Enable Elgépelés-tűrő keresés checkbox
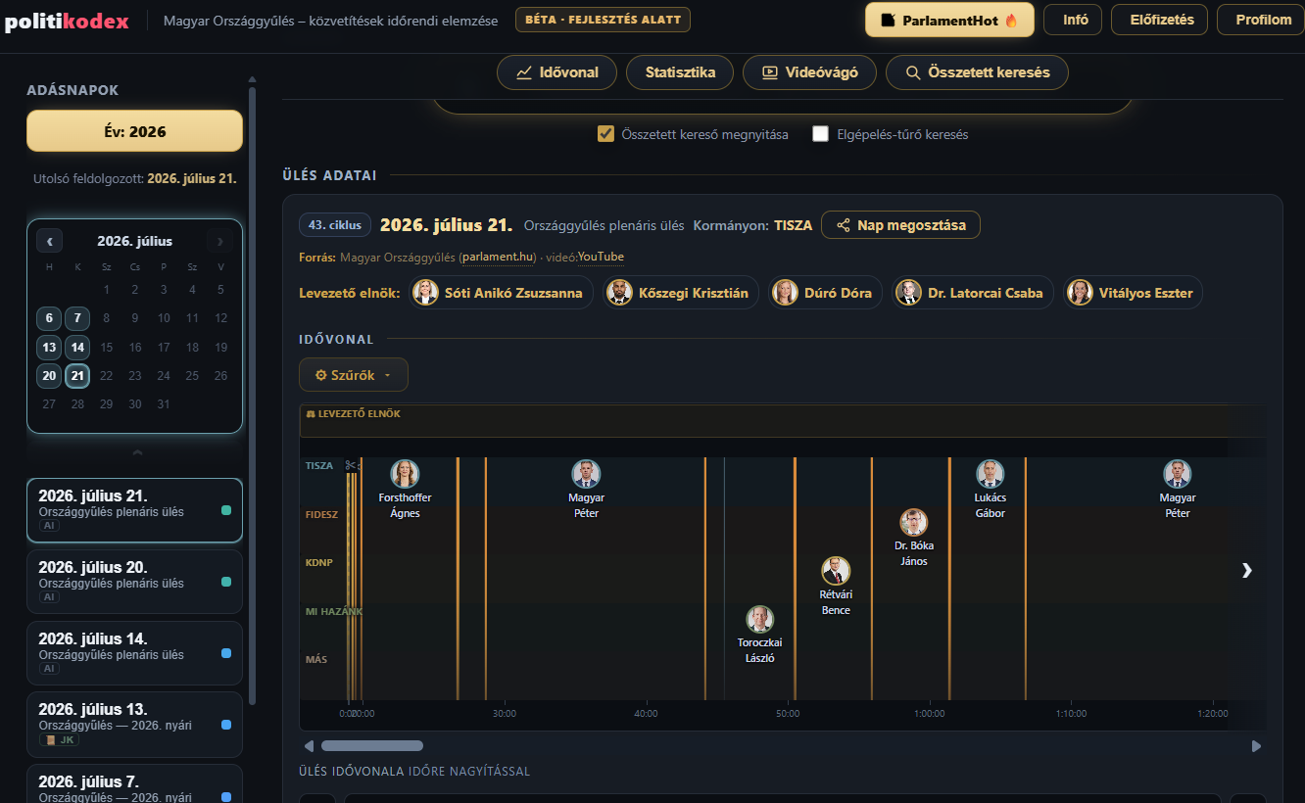 [x=821, y=134]
